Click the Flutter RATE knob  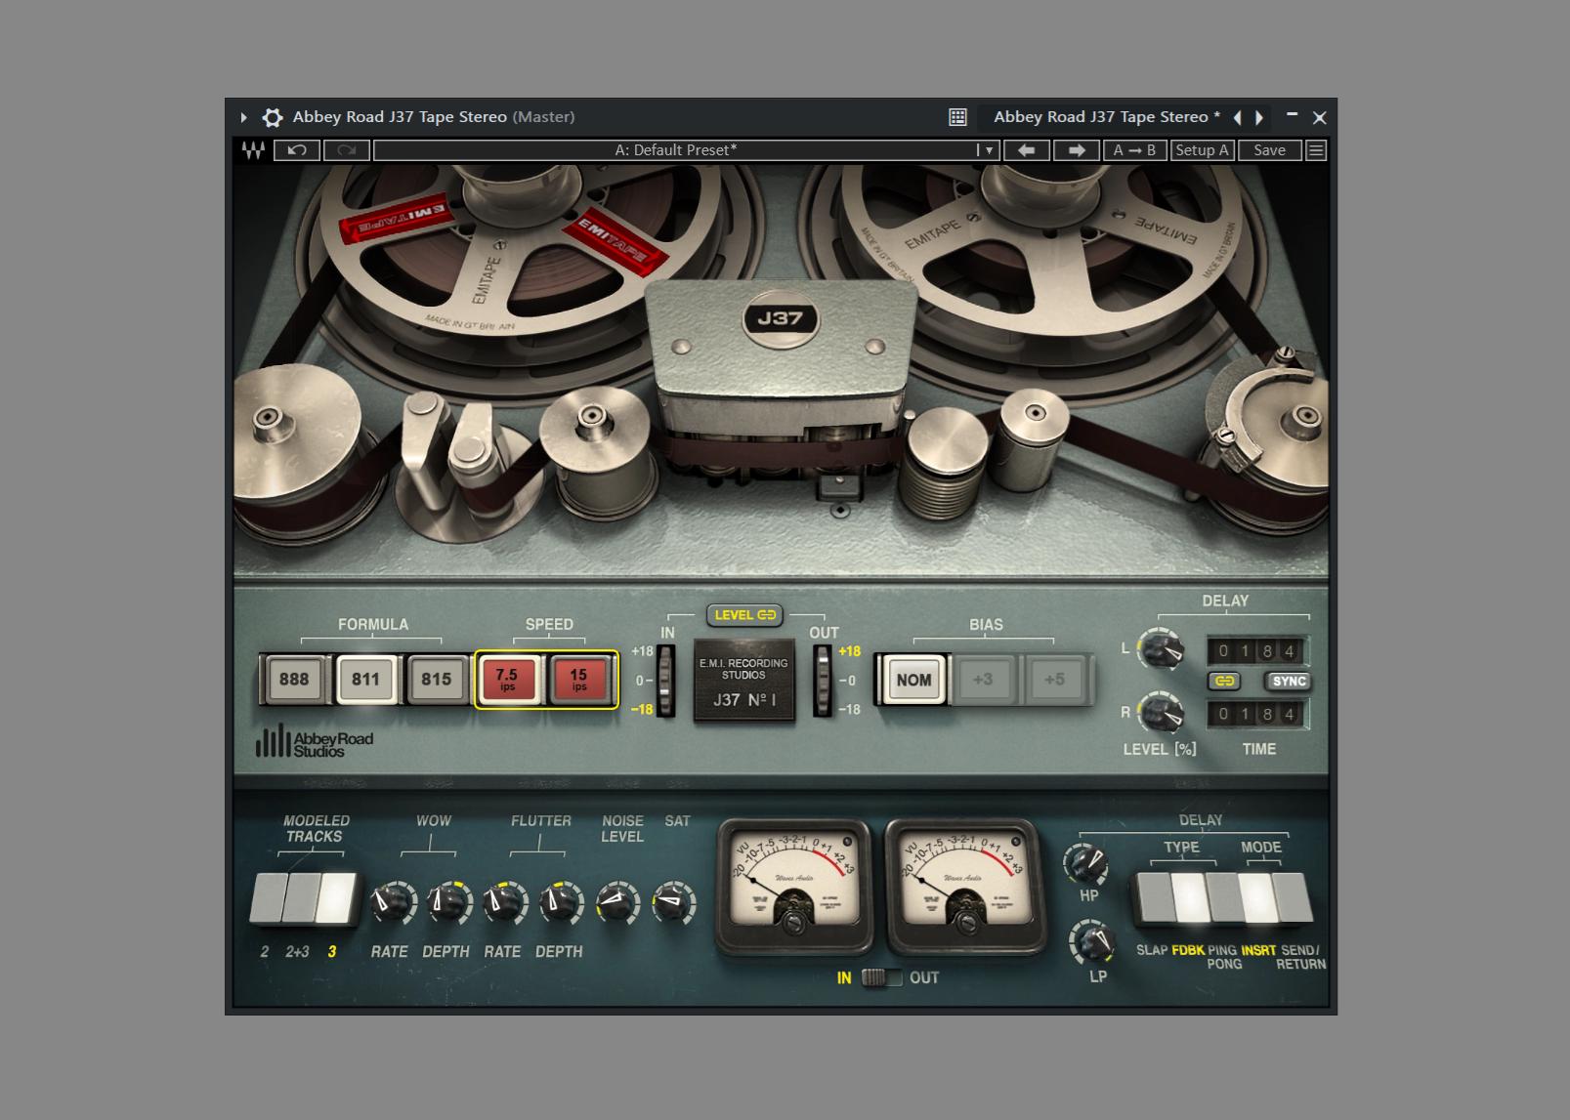click(x=505, y=902)
